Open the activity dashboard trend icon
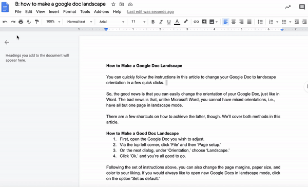Screen dimensions: 308x187 point(287,7)
